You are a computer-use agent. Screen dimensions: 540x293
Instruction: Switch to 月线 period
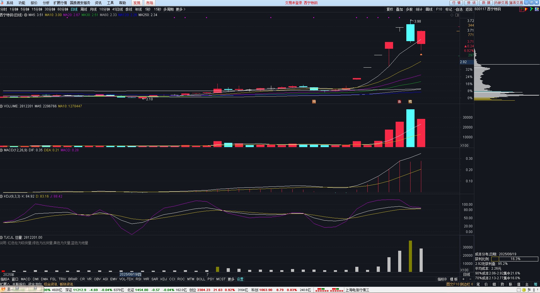point(93,9)
